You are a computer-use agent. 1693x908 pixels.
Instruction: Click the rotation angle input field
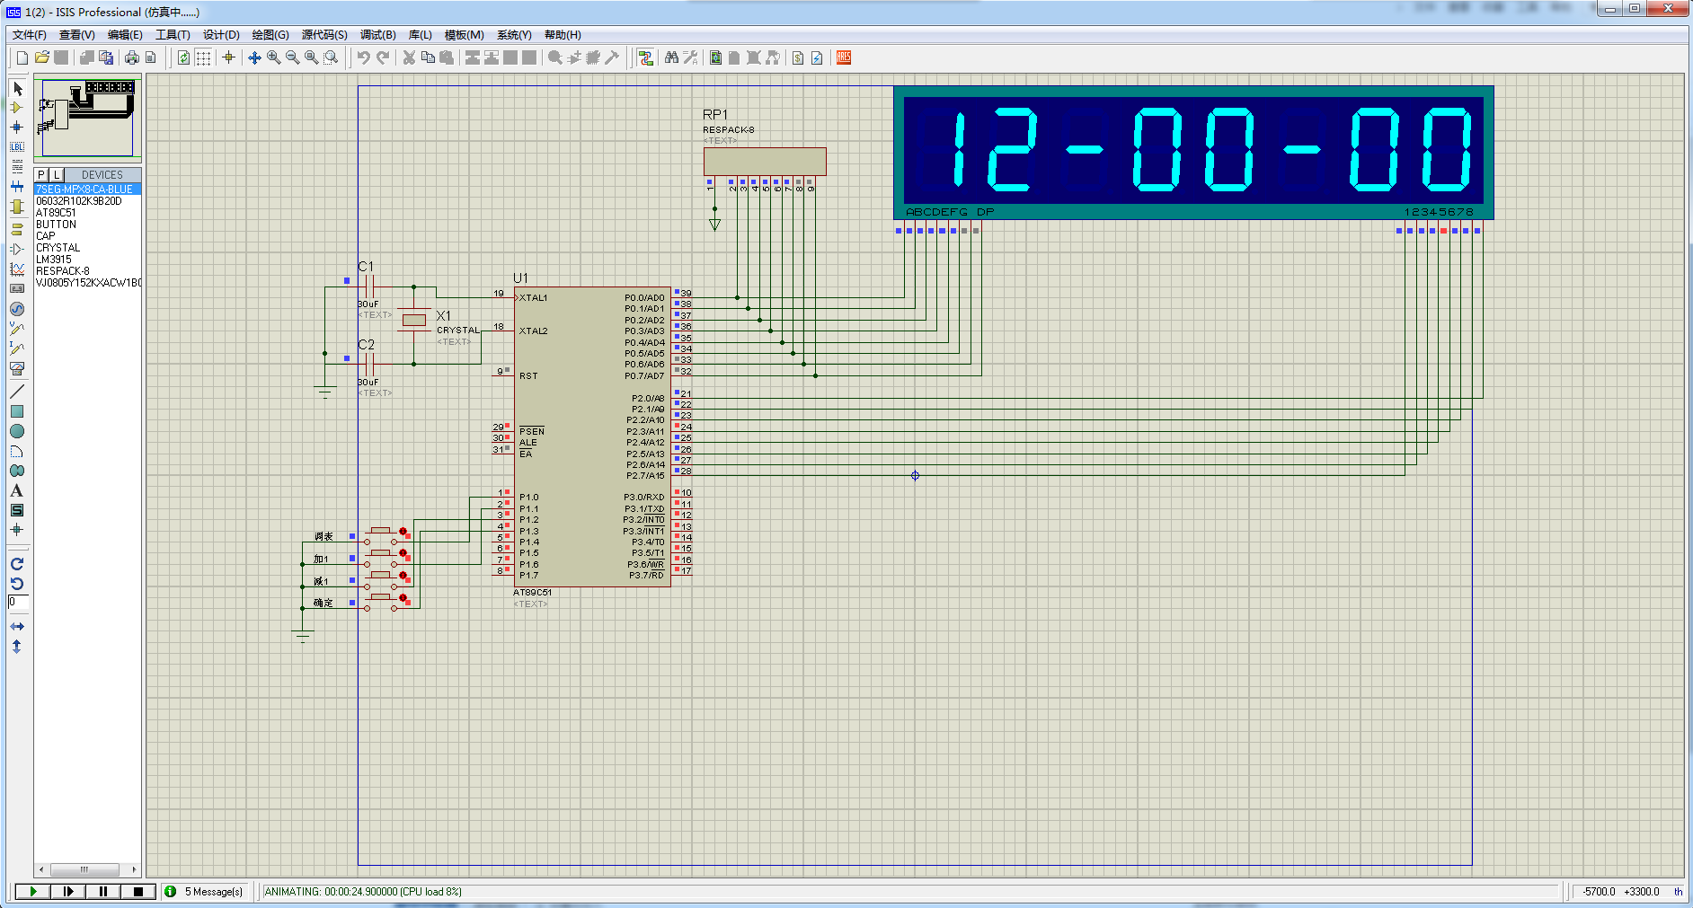tap(19, 602)
